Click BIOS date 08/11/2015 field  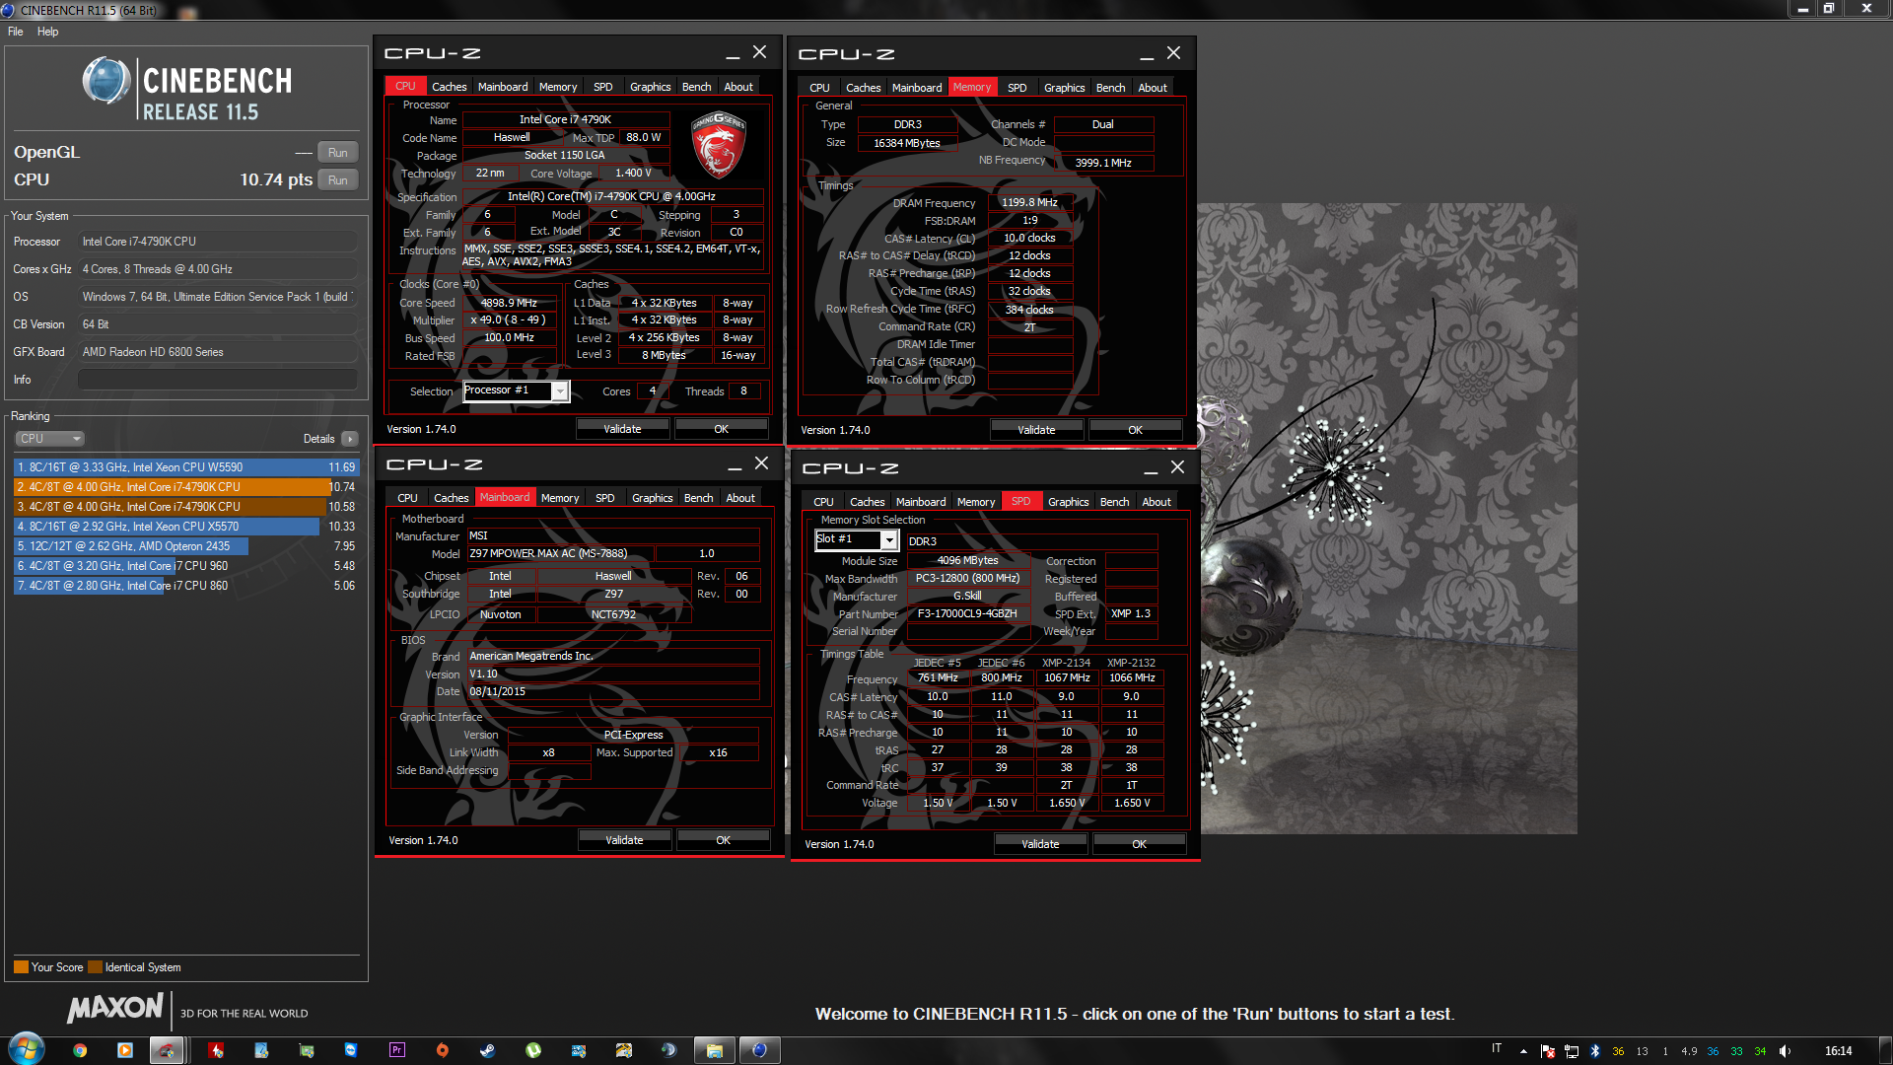tap(612, 691)
